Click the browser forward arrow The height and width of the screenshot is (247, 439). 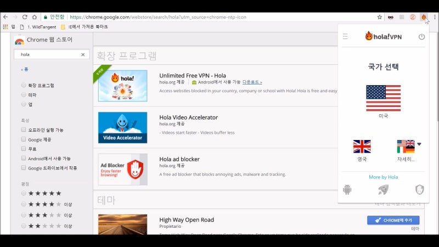(15, 17)
